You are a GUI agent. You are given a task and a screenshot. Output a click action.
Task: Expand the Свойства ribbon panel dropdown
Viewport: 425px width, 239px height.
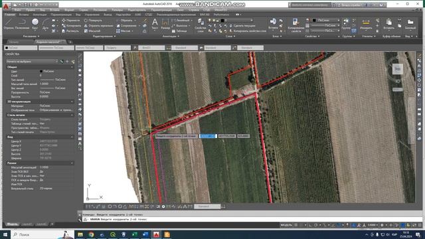tap(312, 36)
